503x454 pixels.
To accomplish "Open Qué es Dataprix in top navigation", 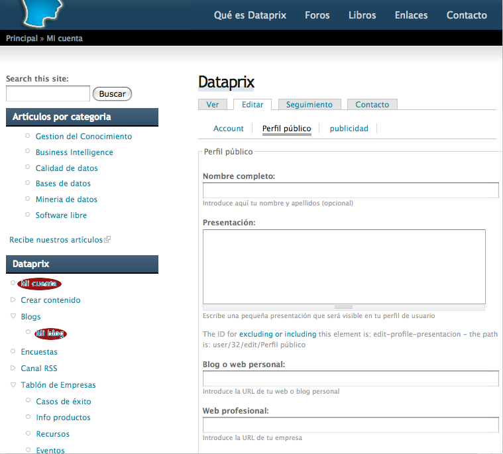I will 250,15.
